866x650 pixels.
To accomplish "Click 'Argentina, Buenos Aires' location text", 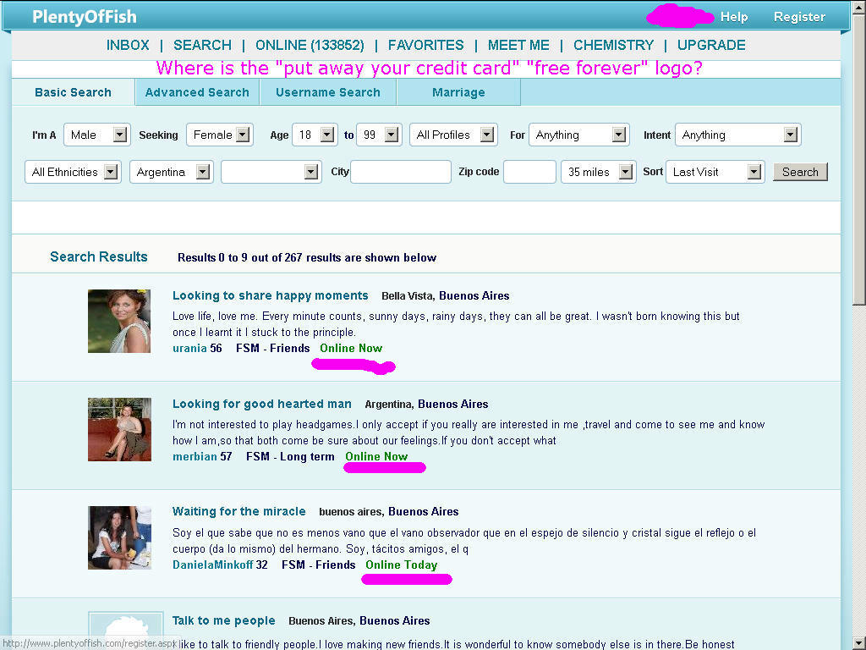I will pos(426,404).
